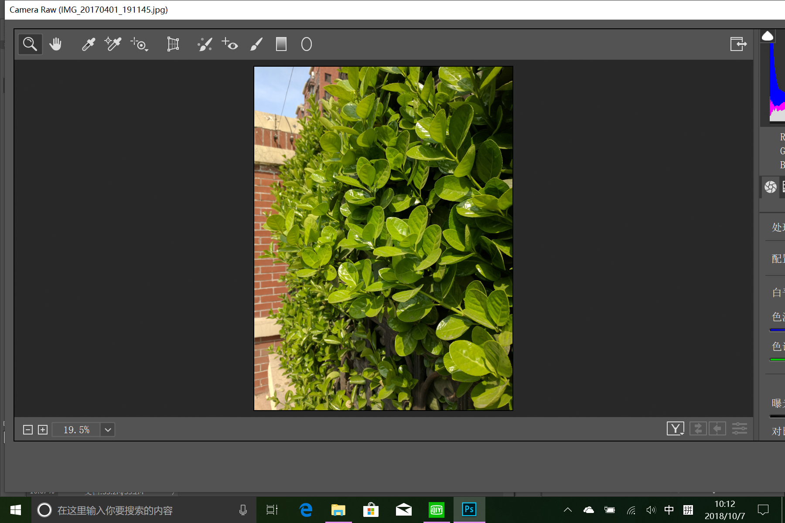The image size is (785, 523).
Task: Toggle full screen mode icon
Action: coord(738,44)
